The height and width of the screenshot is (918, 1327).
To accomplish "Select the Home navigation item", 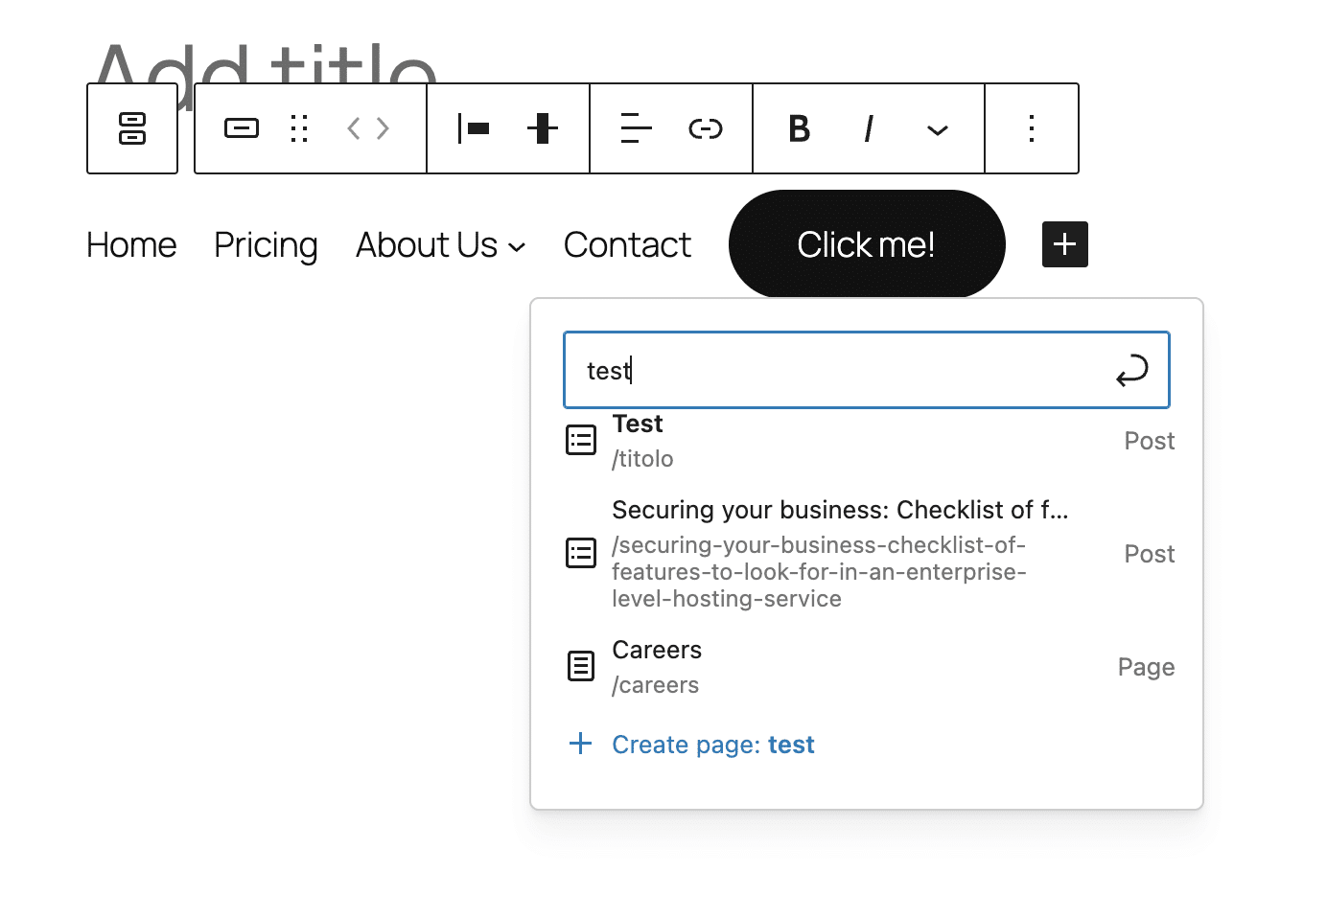I will [130, 244].
